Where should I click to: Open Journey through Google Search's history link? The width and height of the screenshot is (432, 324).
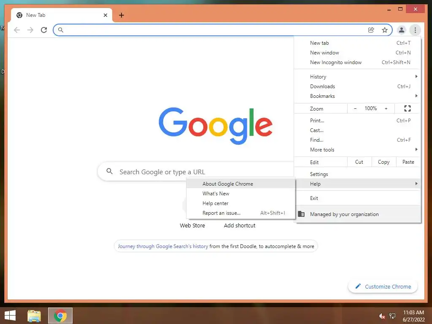tap(163, 246)
